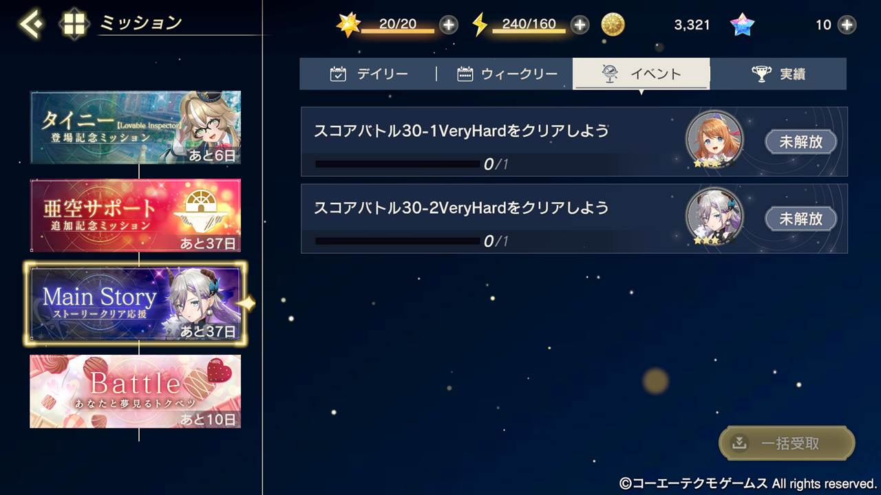Screen dimensions: 881x495
Task: Tap the gold coin currency icon
Action: [613, 25]
